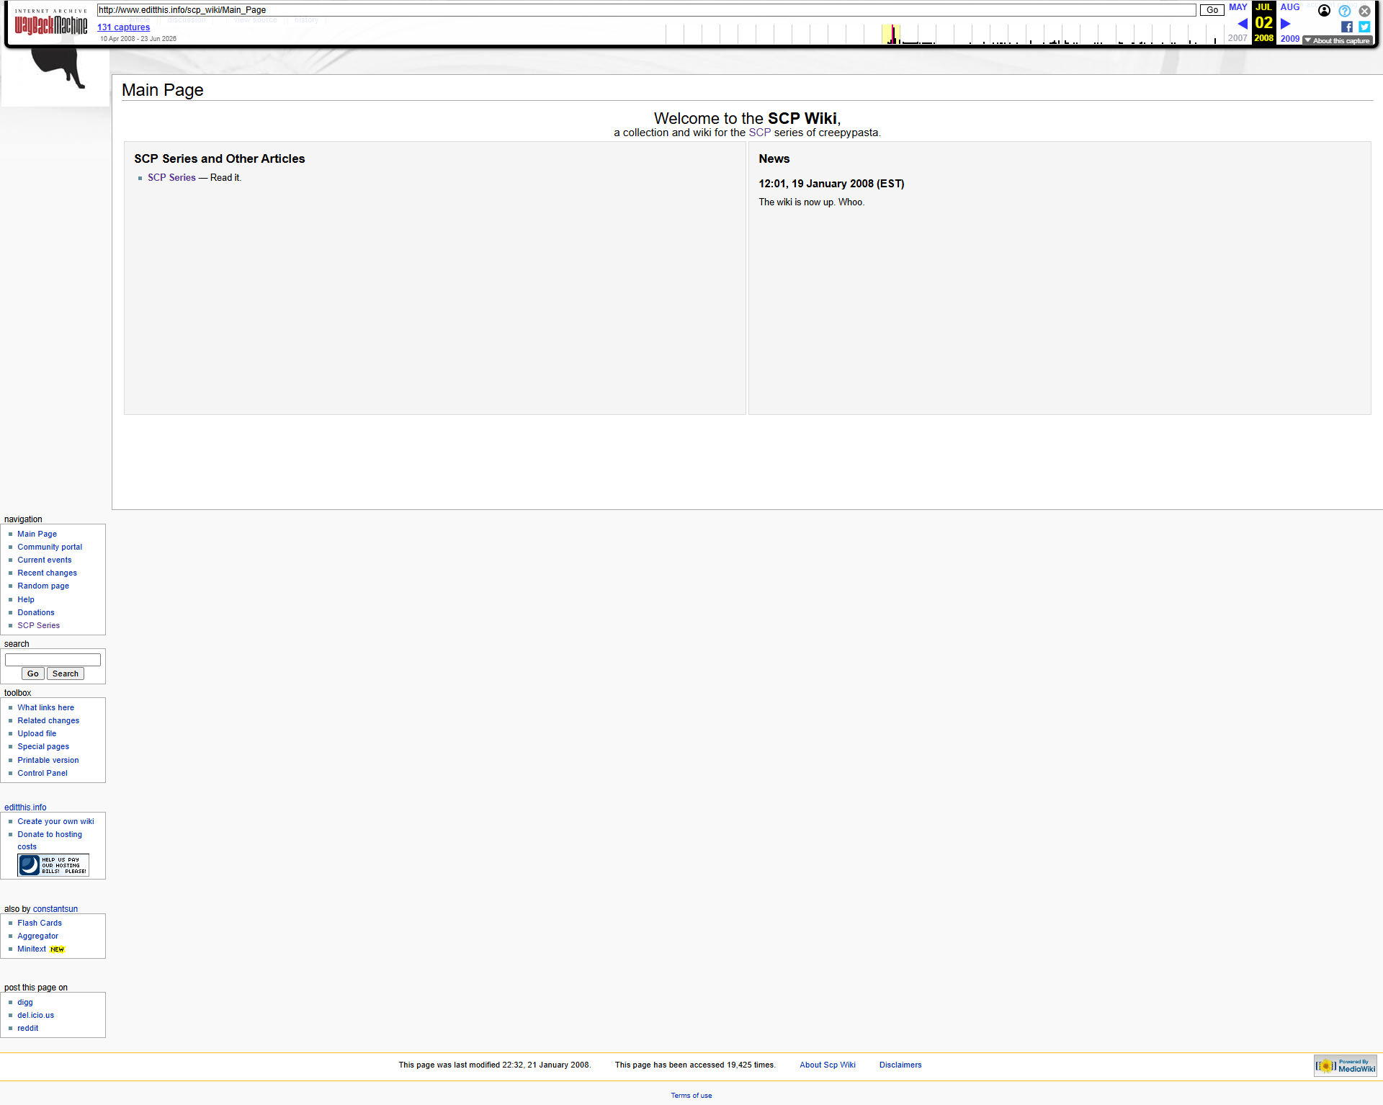Open Terms of use link
The image size is (1383, 1105).
coord(691,1096)
